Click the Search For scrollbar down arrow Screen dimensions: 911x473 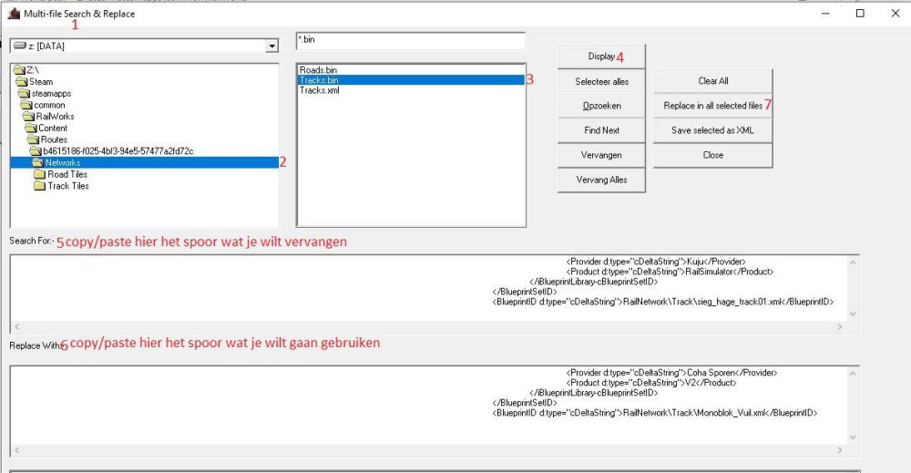853,314
